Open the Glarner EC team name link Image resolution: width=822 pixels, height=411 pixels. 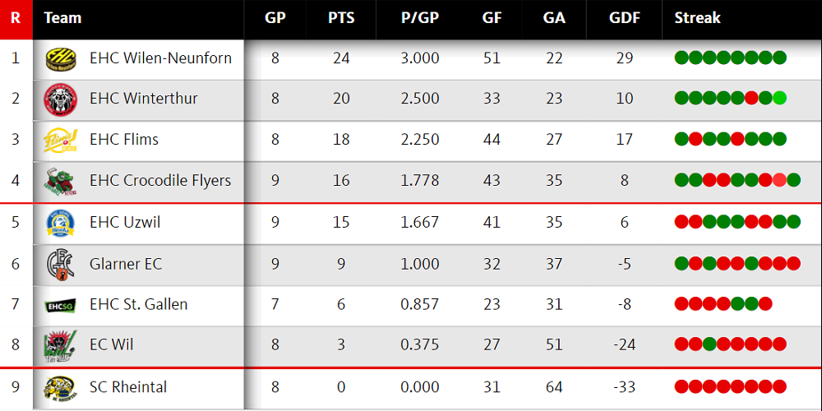point(126,264)
